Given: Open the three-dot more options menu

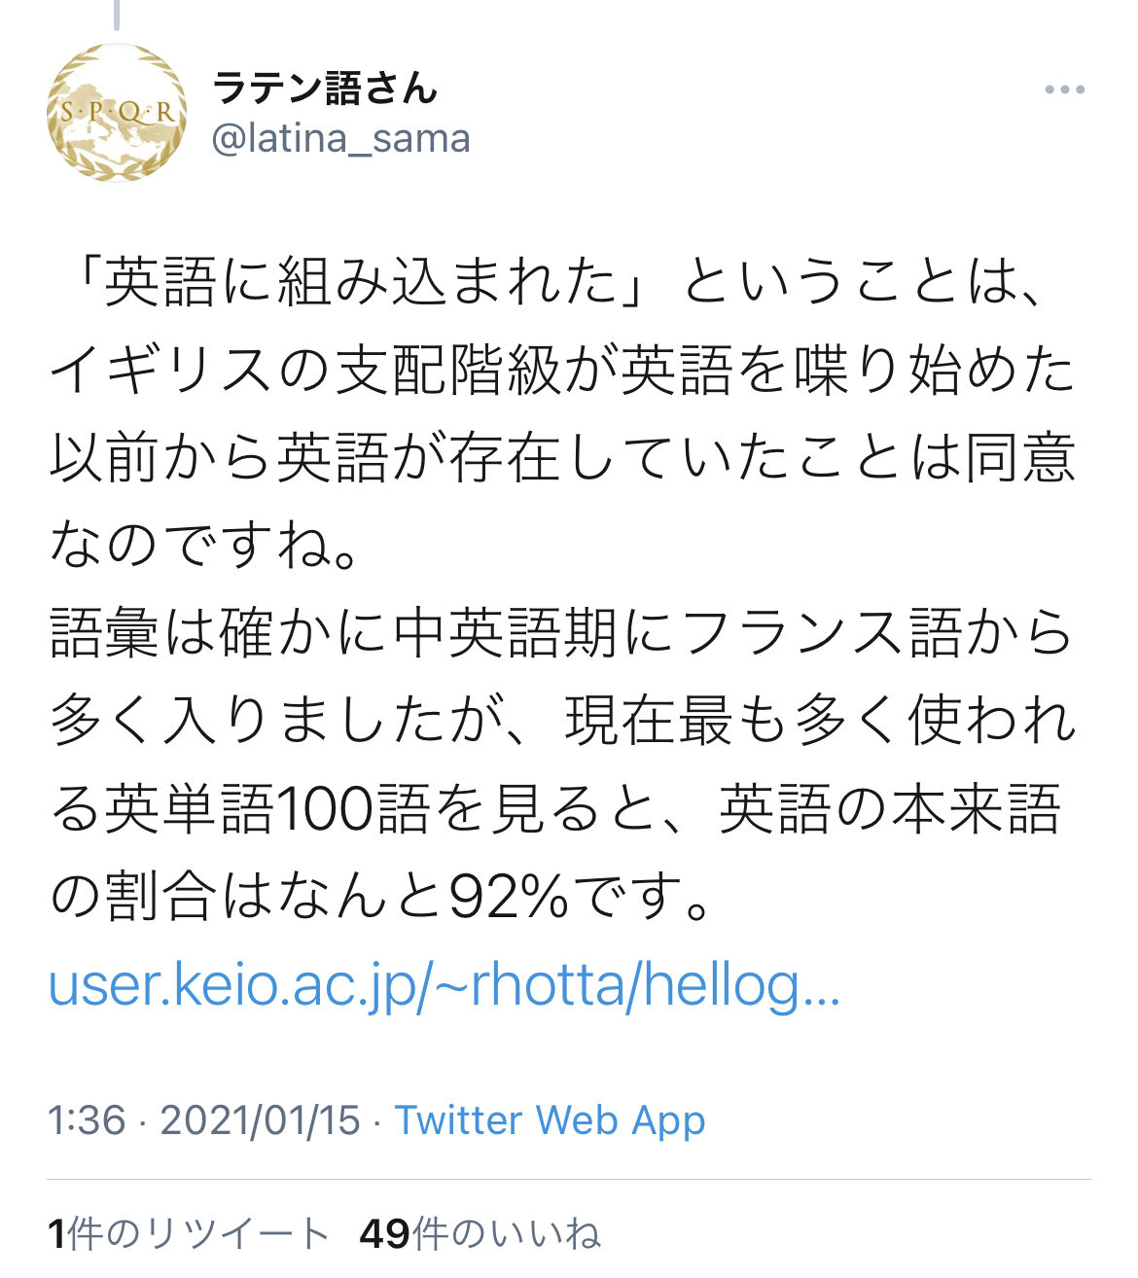Looking at the screenshot, I should [1065, 90].
